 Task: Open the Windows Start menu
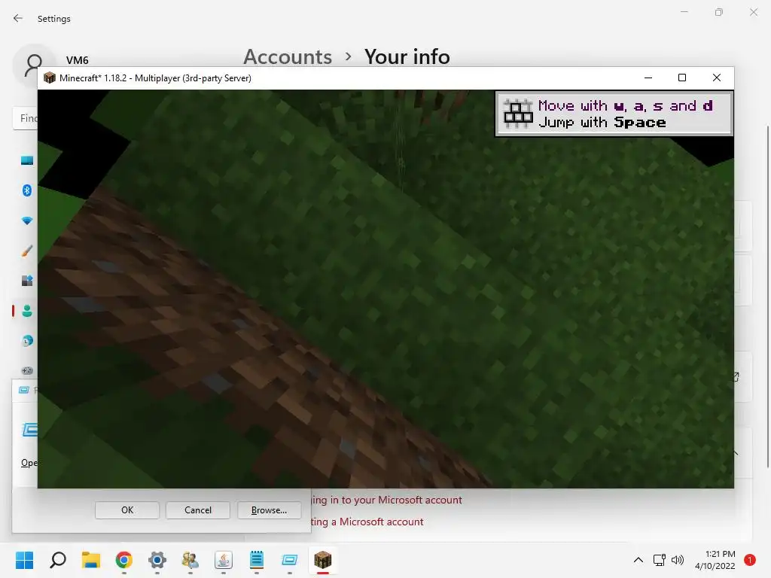25,560
